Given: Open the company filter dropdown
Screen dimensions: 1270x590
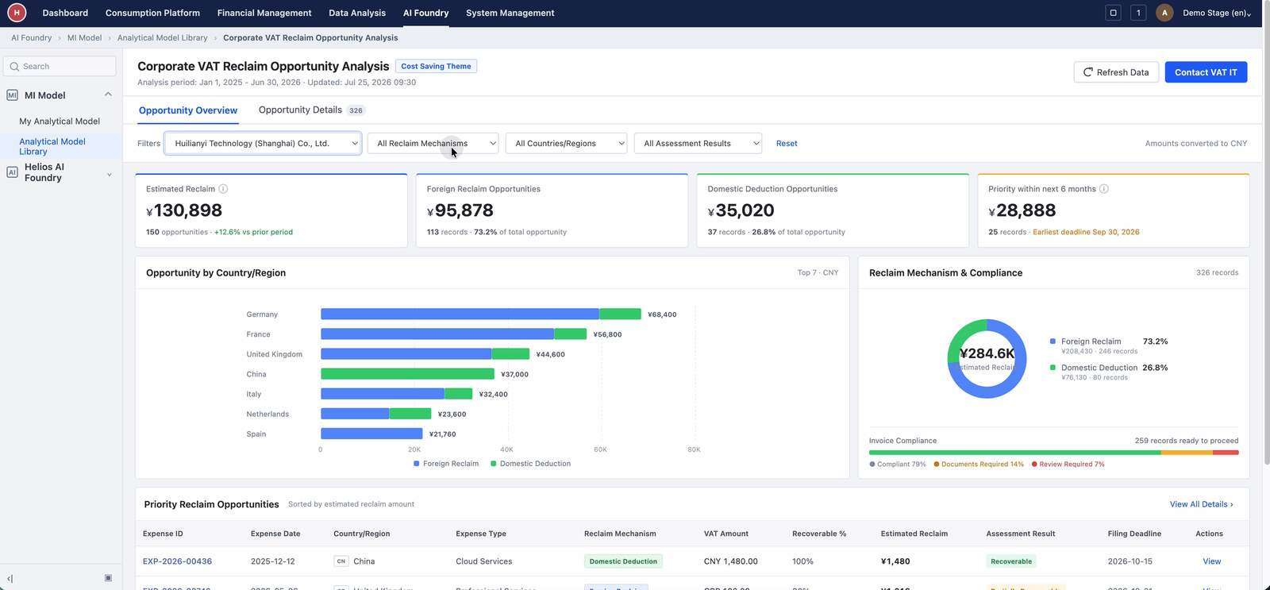Looking at the screenshot, I should (x=263, y=144).
